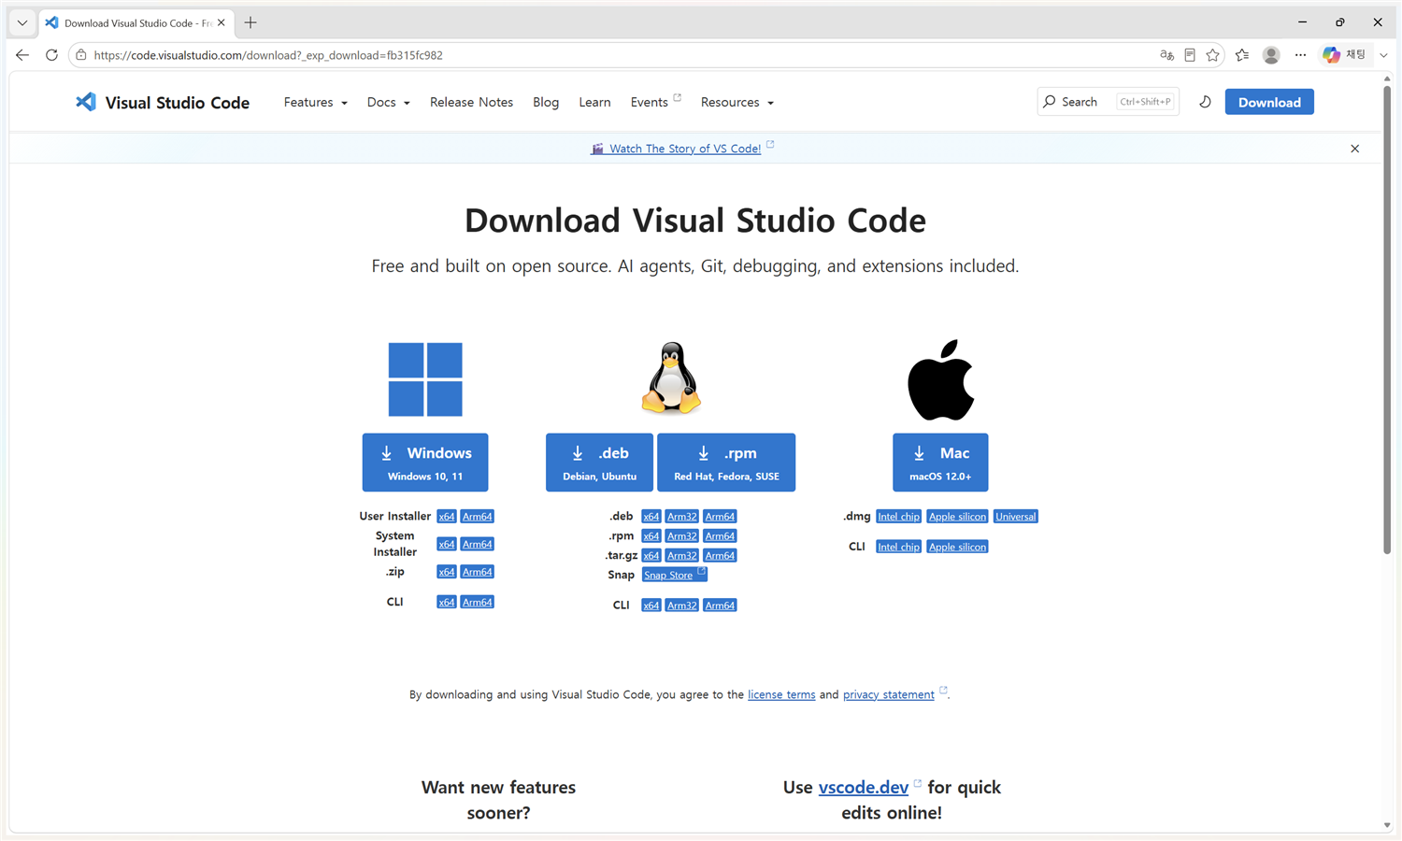1402x841 pixels.
Task: Open the Events external link
Action: click(655, 102)
